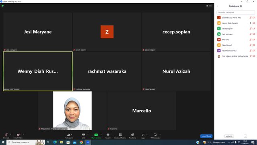Open Task View from the taskbar
The width and height of the screenshot is (257, 145).
[48, 142]
